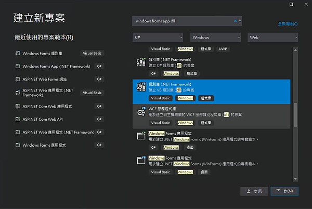This screenshot has height=209, width=312.
Task: Click the 上一步(B) button
Action: coord(254,191)
